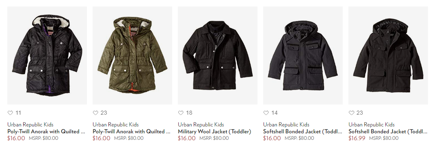441x156 pixels.
Task: Click Urban Republic Kids brand under first anorak
Action: [30, 124]
